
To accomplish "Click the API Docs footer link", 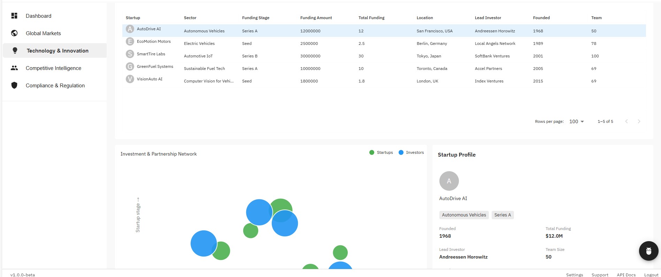I will tap(626, 275).
